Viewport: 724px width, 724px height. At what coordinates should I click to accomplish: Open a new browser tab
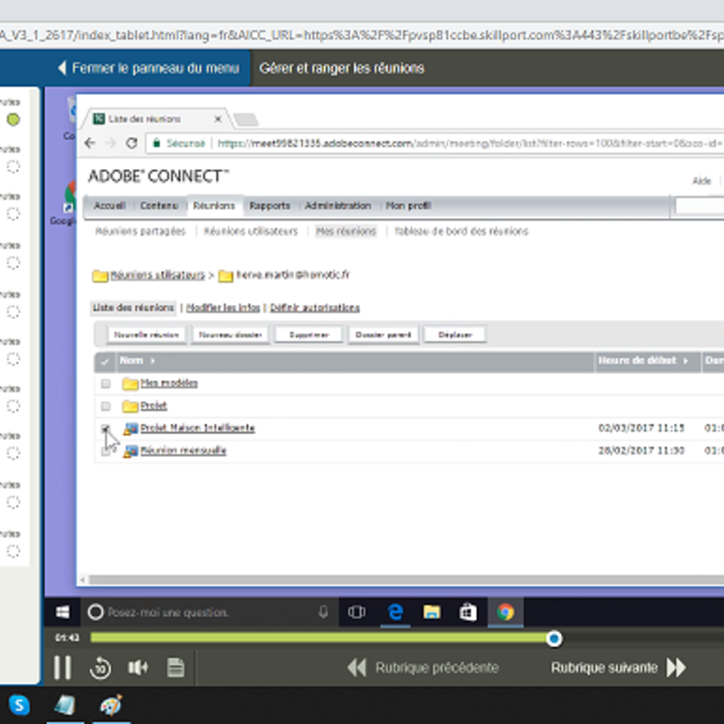click(245, 120)
